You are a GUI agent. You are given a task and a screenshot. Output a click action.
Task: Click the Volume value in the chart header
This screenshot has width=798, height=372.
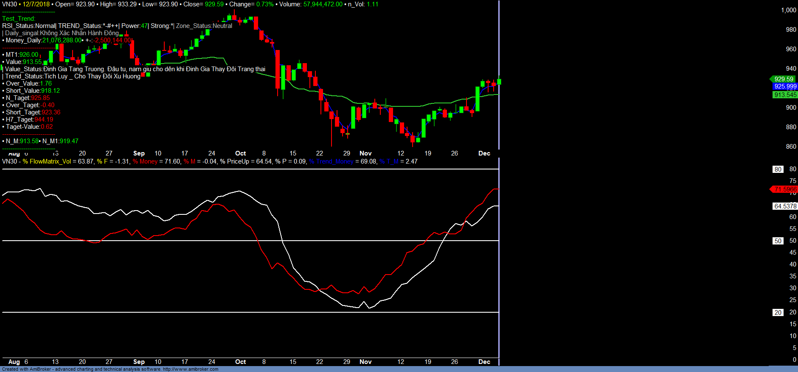(323, 4)
